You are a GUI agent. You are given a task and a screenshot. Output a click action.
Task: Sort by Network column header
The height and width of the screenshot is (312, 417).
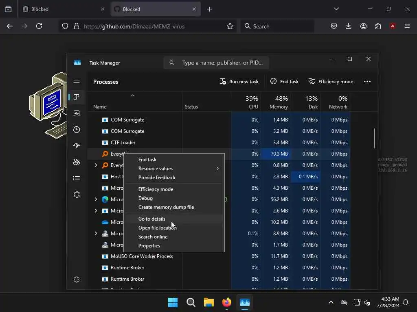click(x=336, y=102)
